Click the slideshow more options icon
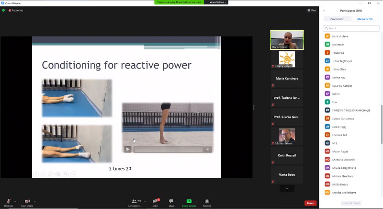383x209 pixels. tap(73, 174)
